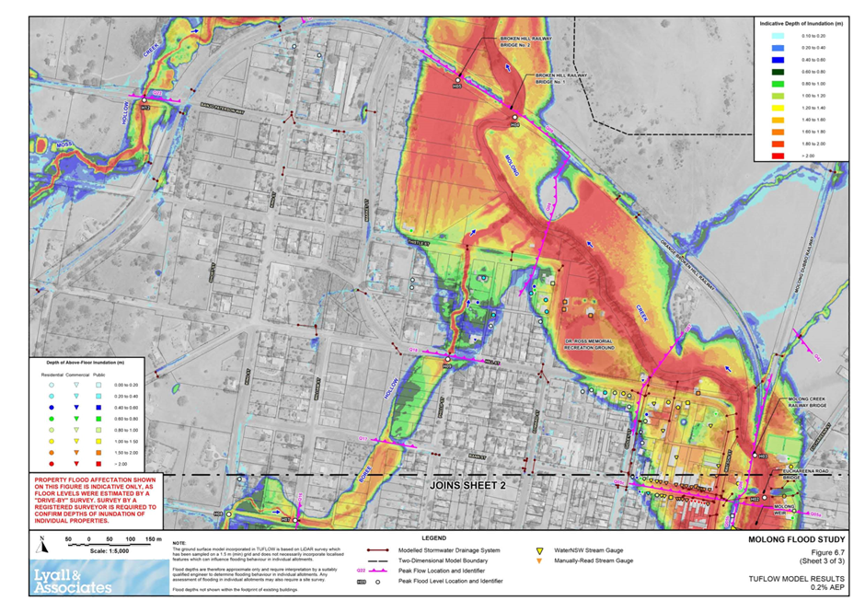Screen dimensions: 865x612
Task: Click the > 2.00 red depth swatch
Action: click(x=778, y=156)
